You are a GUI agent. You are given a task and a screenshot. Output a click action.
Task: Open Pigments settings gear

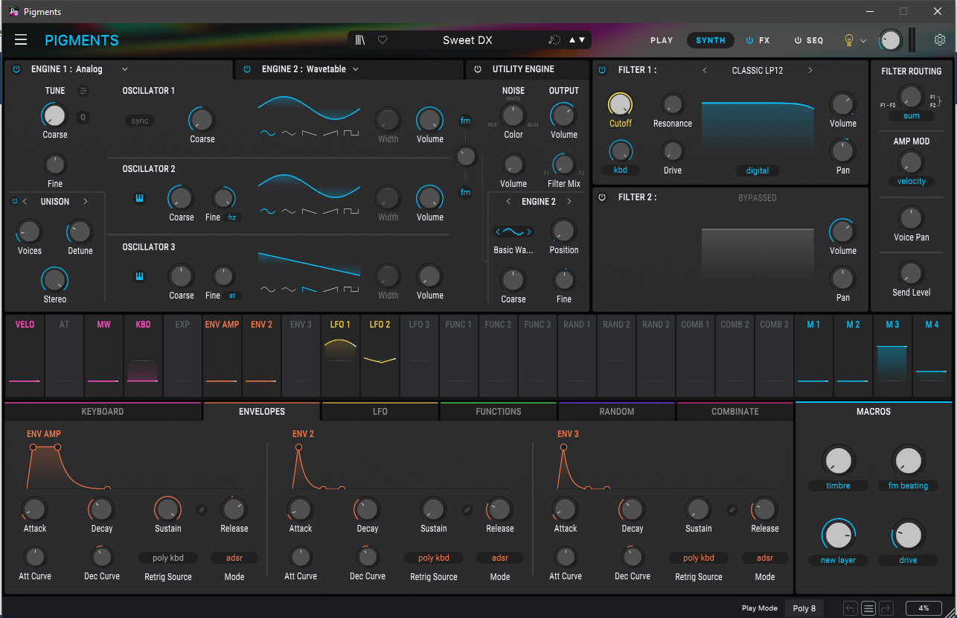pyautogui.click(x=940, y=40)
